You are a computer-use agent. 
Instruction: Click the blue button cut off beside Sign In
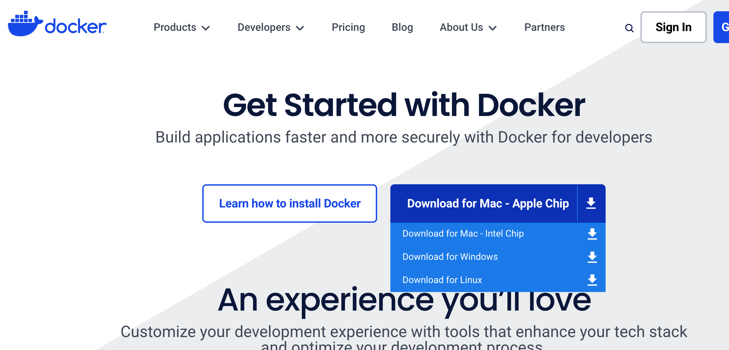click(721, 27)
